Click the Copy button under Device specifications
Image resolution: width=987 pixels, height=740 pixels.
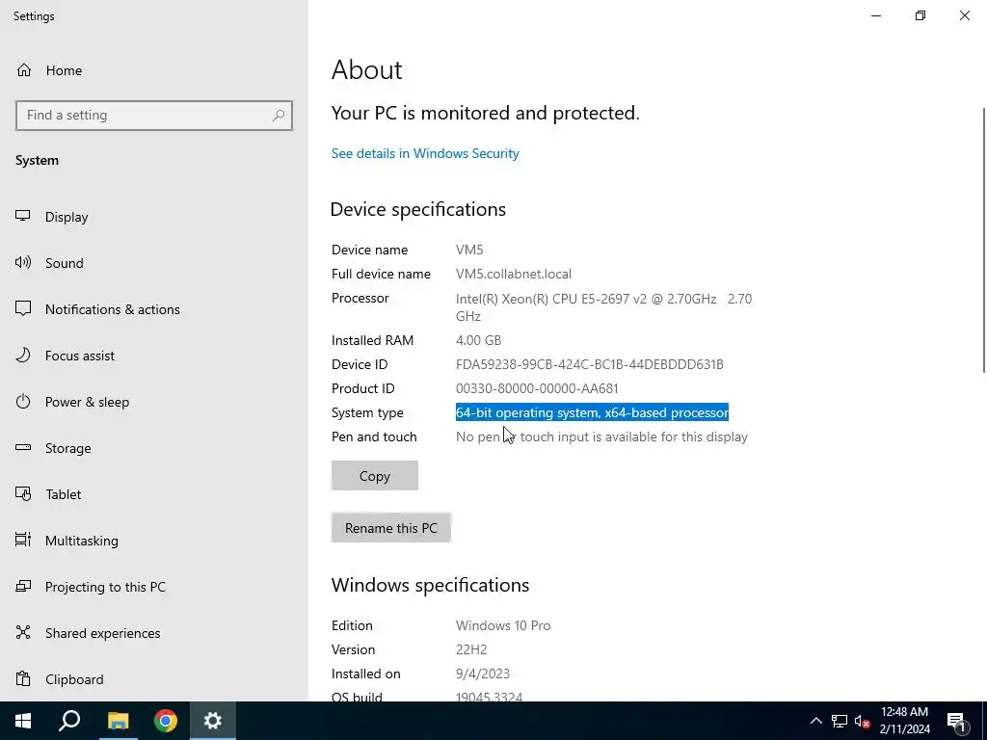point(375,476)
